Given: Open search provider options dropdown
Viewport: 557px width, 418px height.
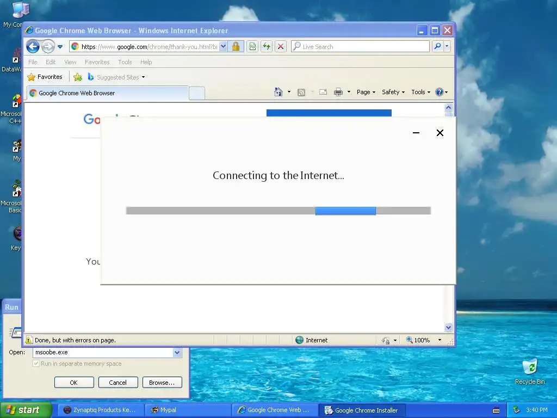Looking at the screenshot, I should click(447, 46).
